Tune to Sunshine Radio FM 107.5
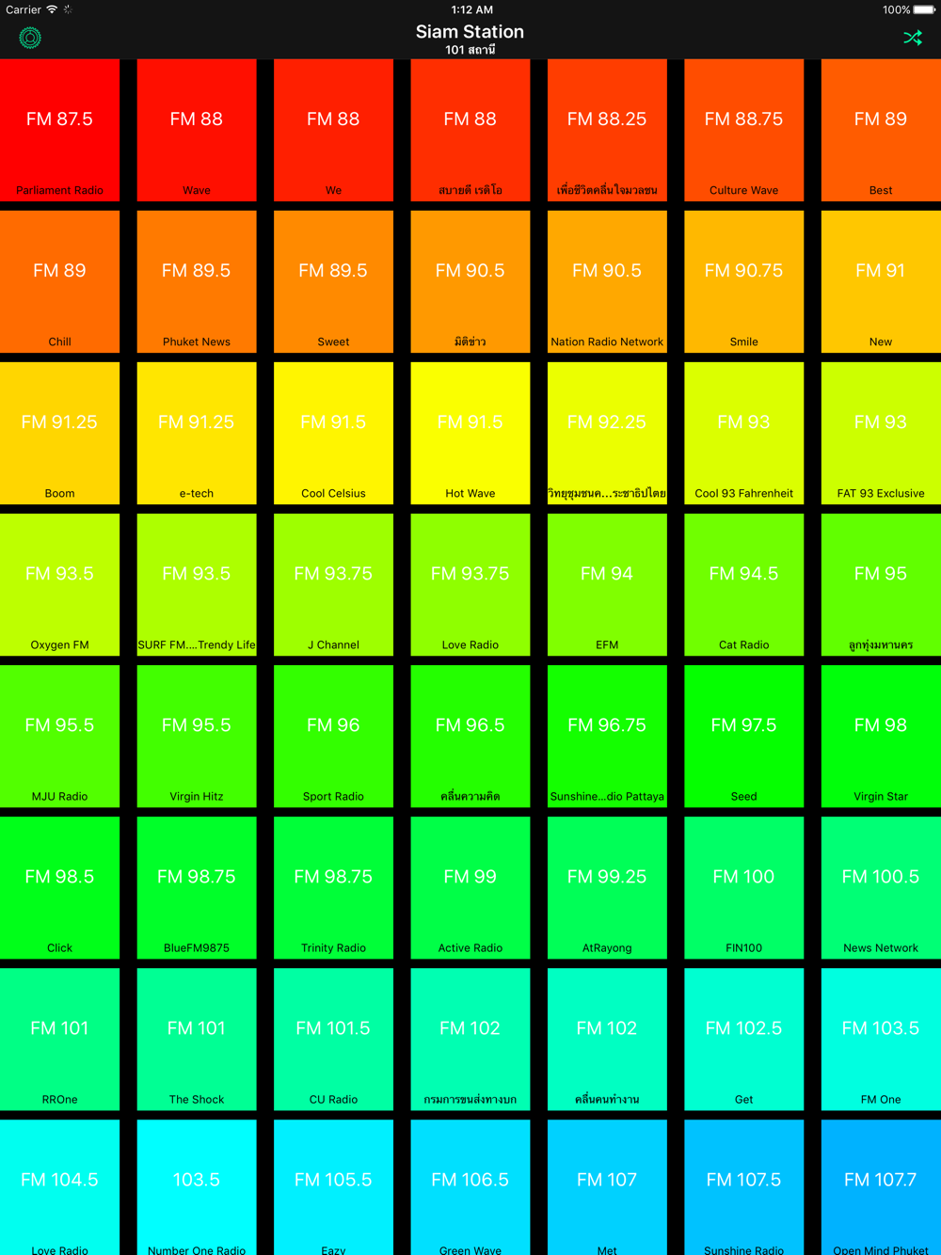Image resolution: width=941 pixels, height=1255 pixels. tap(744, 1187)
